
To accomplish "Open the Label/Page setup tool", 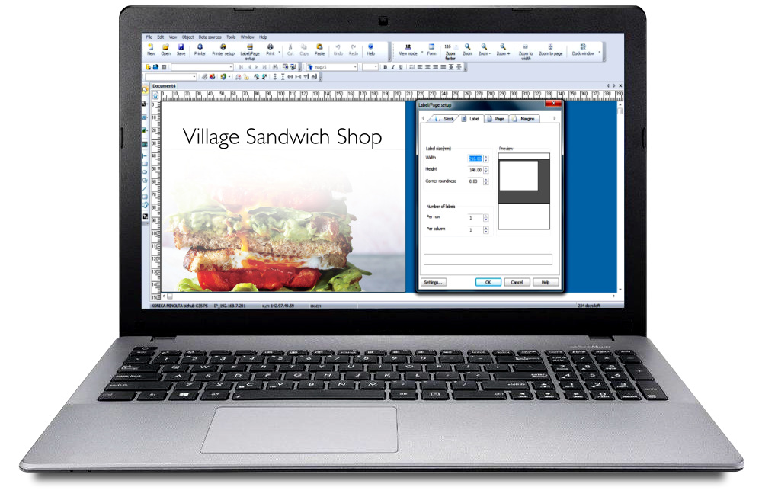I will pos(250,49).
